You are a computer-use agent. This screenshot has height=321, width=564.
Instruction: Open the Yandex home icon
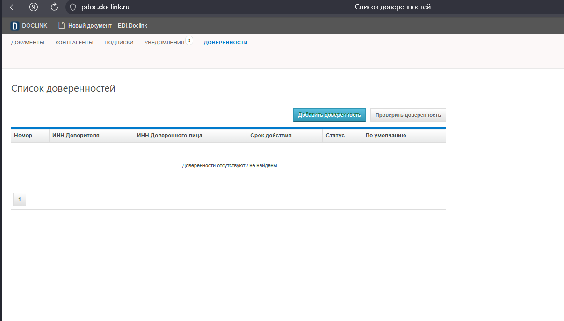34,7
